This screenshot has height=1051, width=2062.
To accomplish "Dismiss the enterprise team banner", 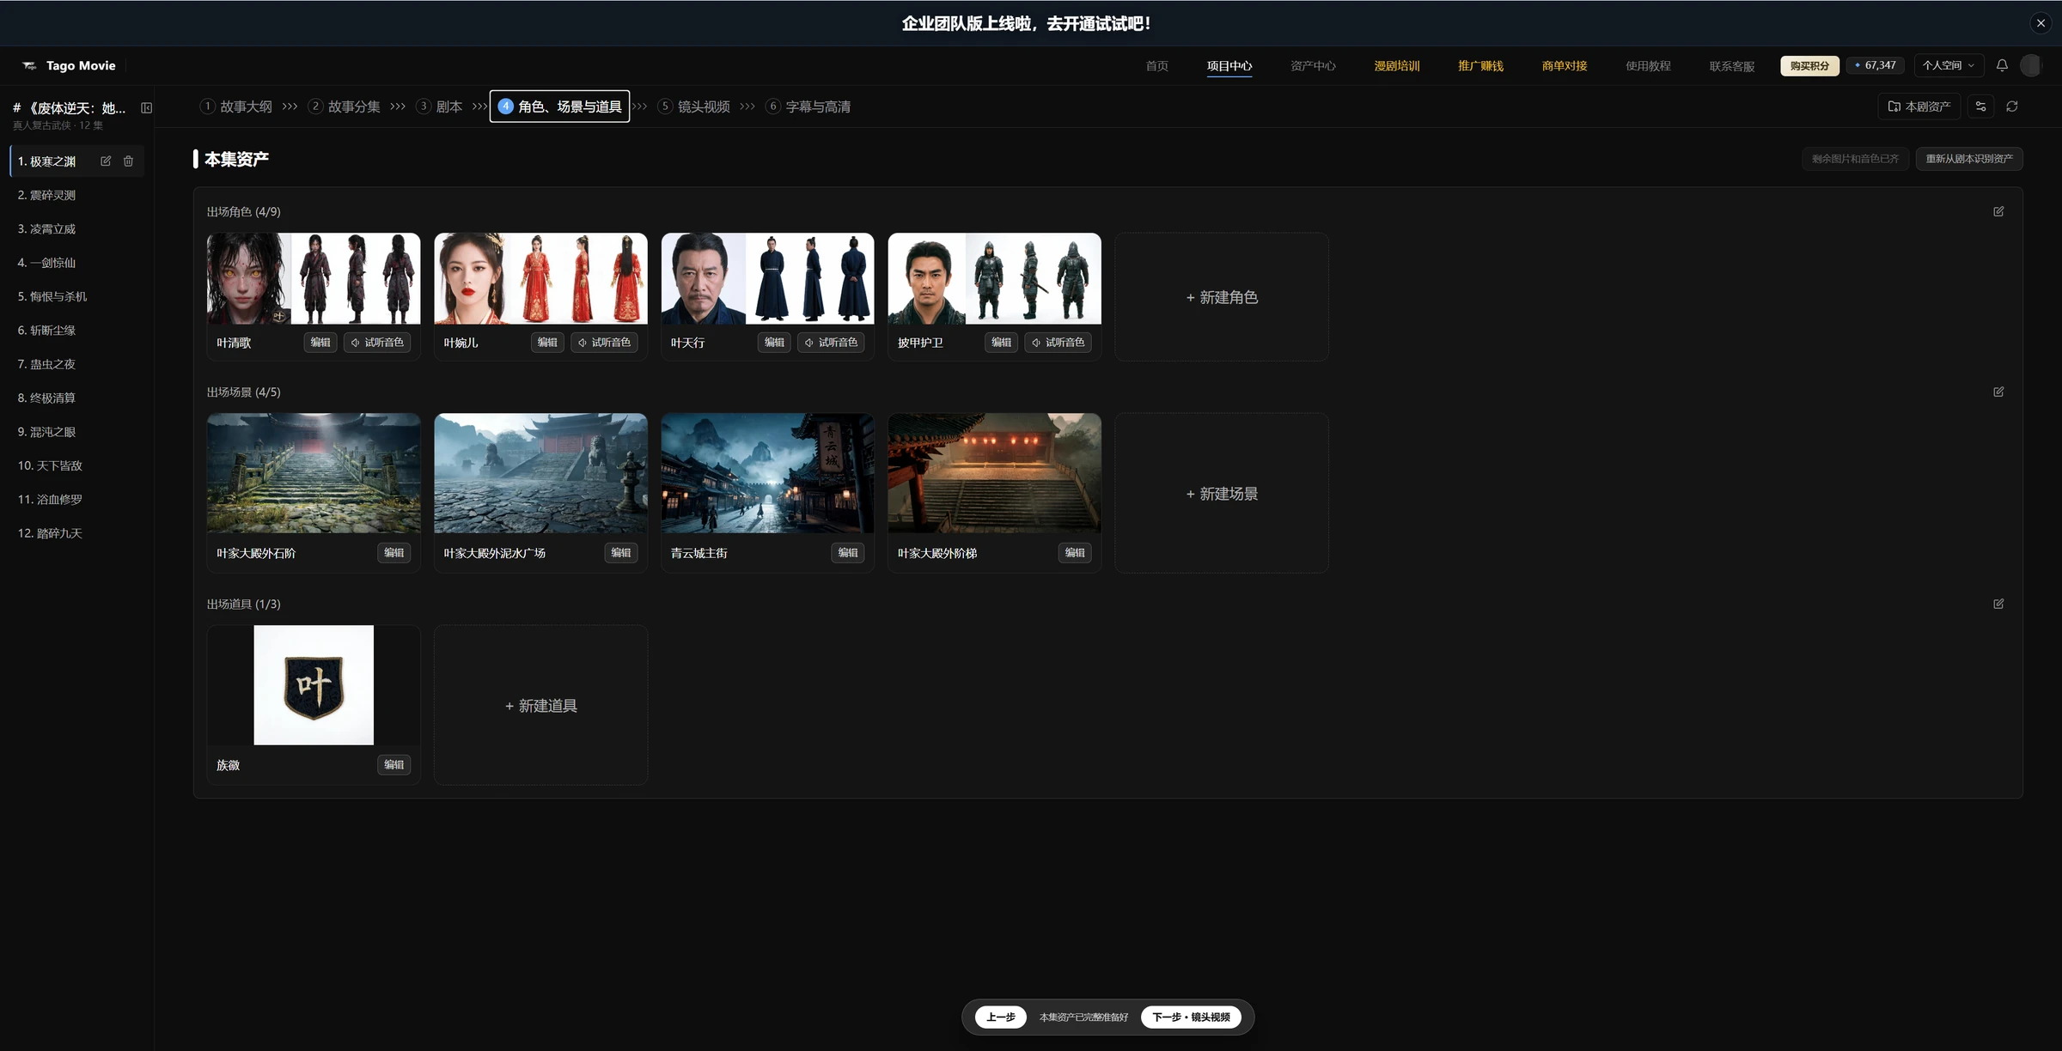I will click(2041, 23).
